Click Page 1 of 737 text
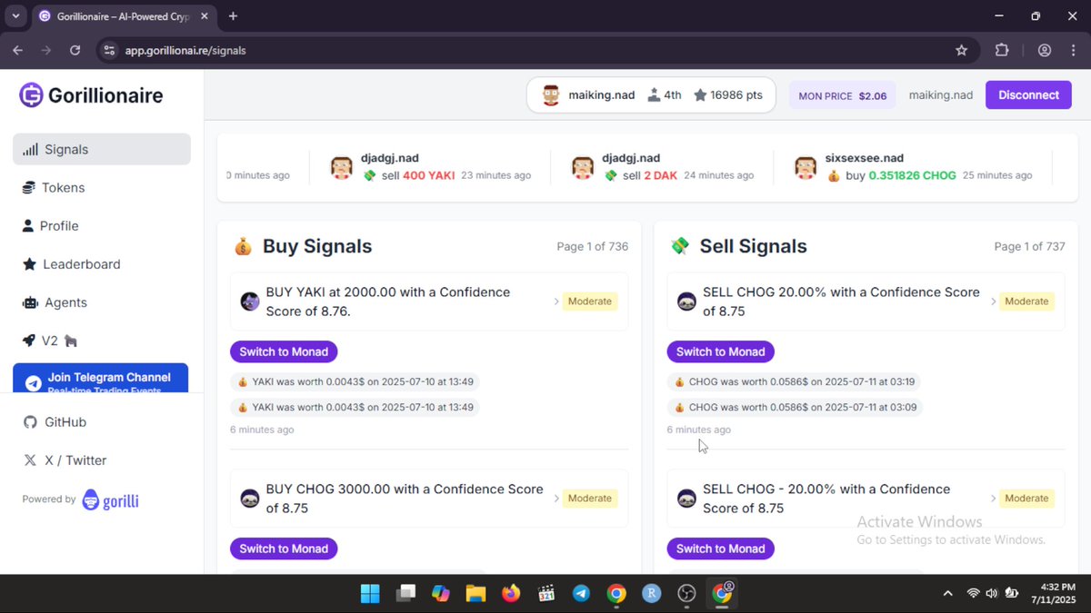Viewport: 1091px width, 613px height. [x=1029, y=247]
